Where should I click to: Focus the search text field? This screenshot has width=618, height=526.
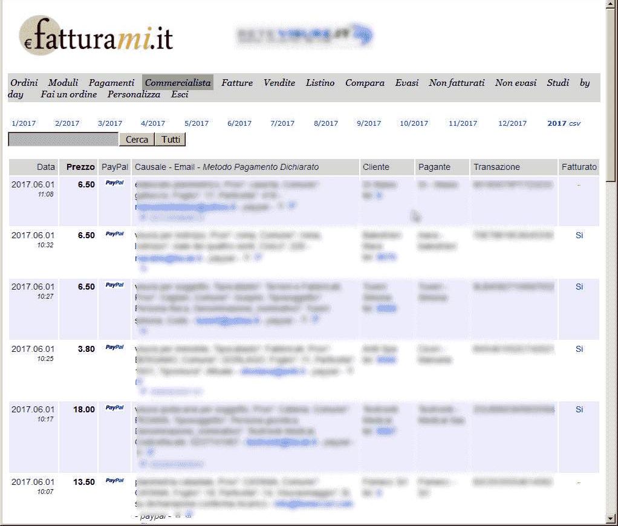63,140
